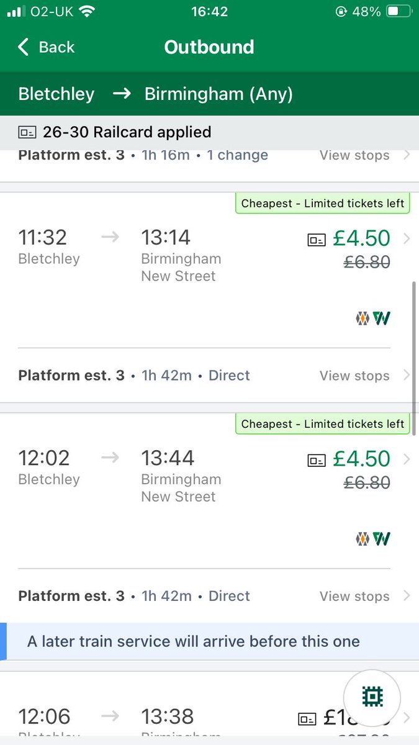The height and width of the screenshot is (745, 419).
Task: Tap railcard icon beside 12:02 price
Action: [317, 460]
